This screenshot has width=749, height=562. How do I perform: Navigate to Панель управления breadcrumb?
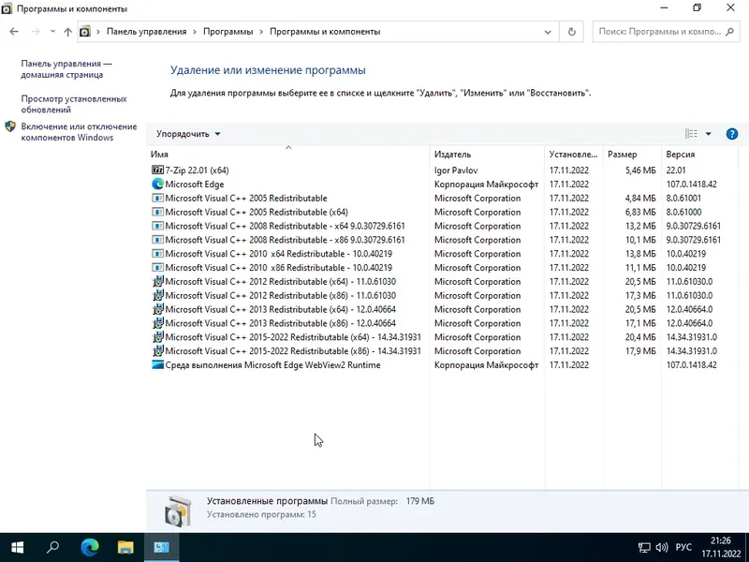point(146,32)
